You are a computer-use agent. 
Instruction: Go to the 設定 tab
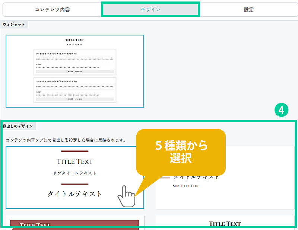[x=248, y=10]
